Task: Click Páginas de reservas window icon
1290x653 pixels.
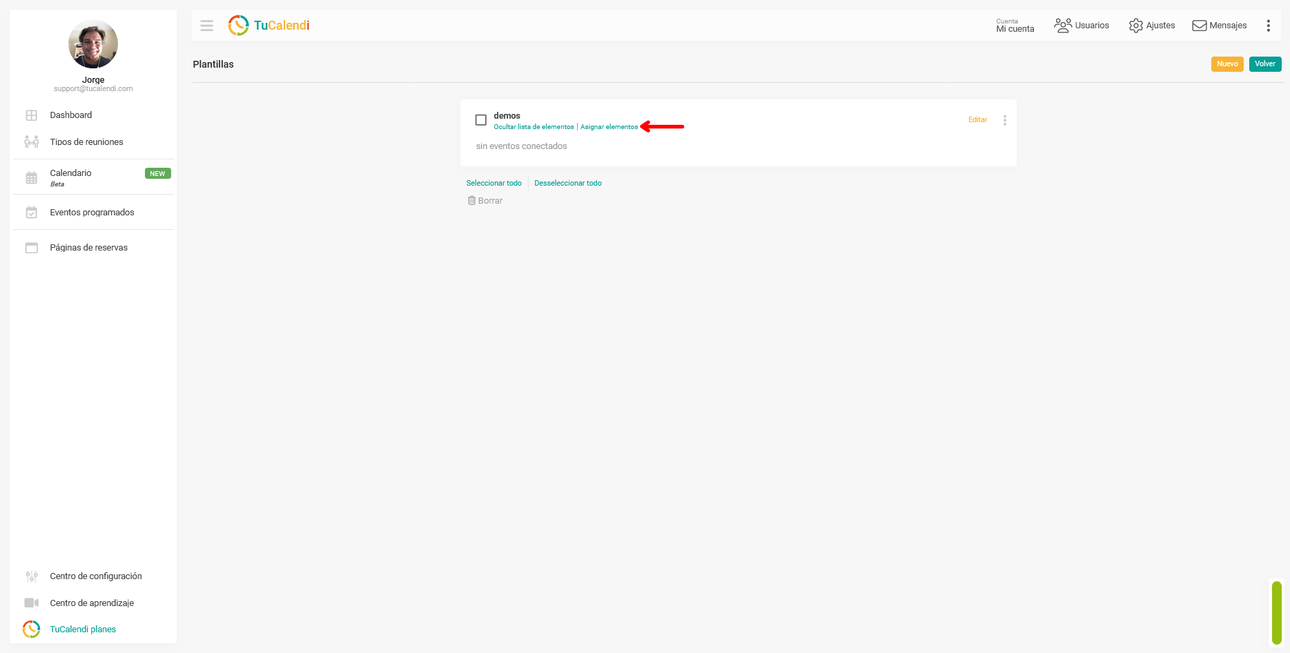Action: [x=32, y=248]
